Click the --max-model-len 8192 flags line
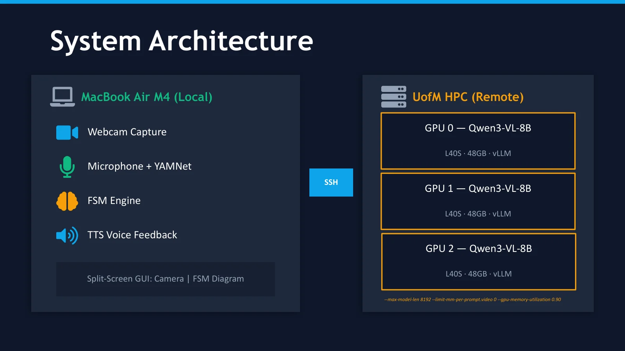 (x=473, y=300)
